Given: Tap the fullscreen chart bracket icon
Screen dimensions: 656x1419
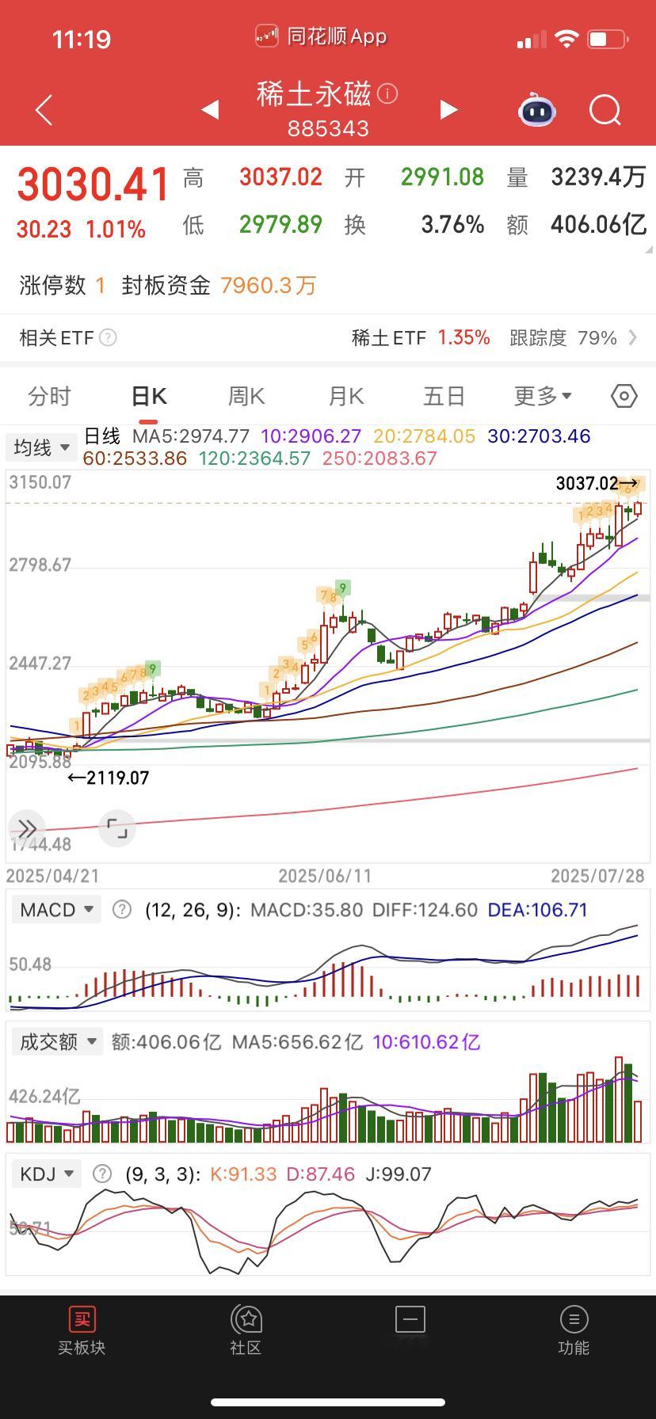Looking at the screenshot, I should 117,828.
